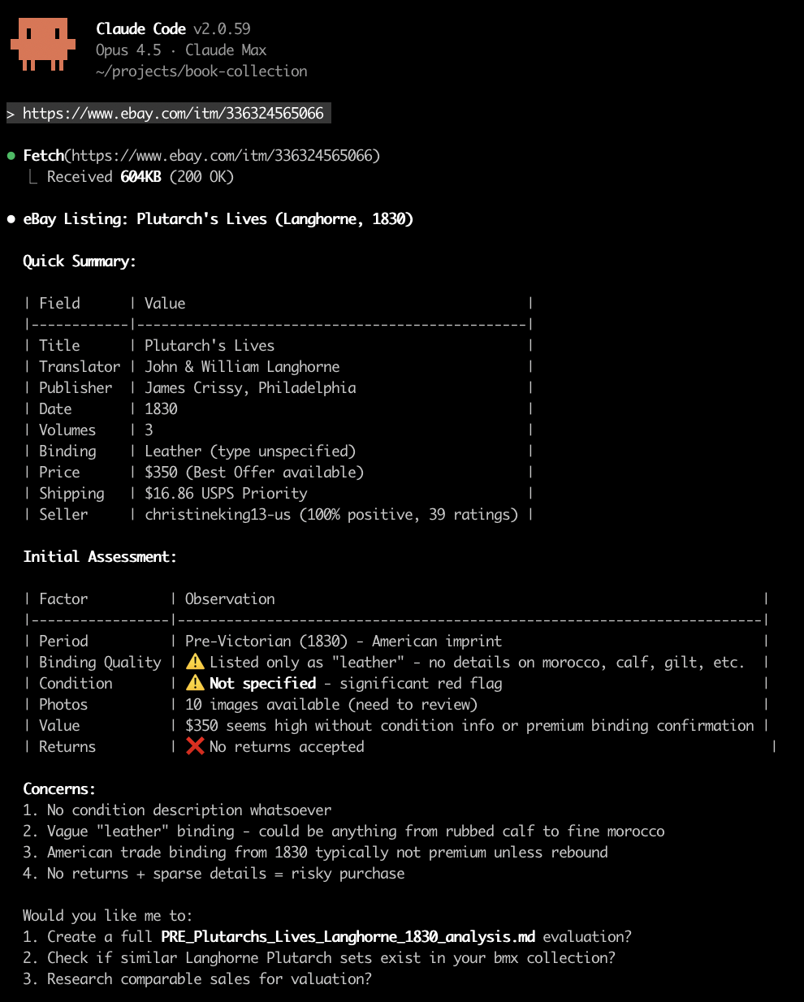
Task: Click the red X icon in Returns row
Action: click(x=195, y=746)
